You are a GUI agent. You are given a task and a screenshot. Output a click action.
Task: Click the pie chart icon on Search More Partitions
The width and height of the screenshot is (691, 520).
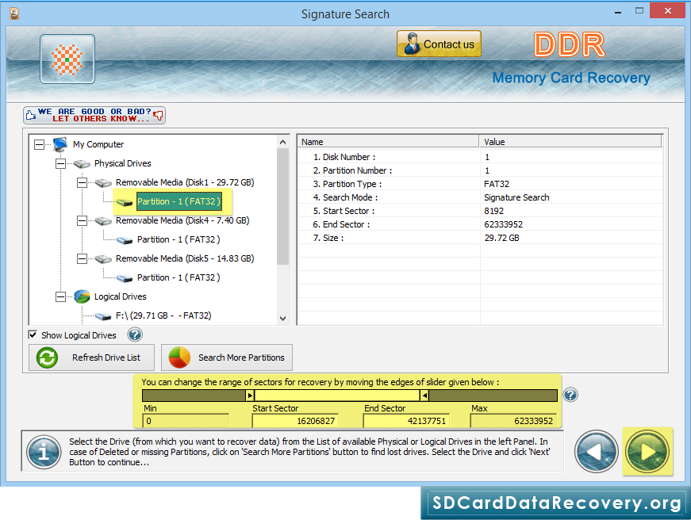point(179,357)
